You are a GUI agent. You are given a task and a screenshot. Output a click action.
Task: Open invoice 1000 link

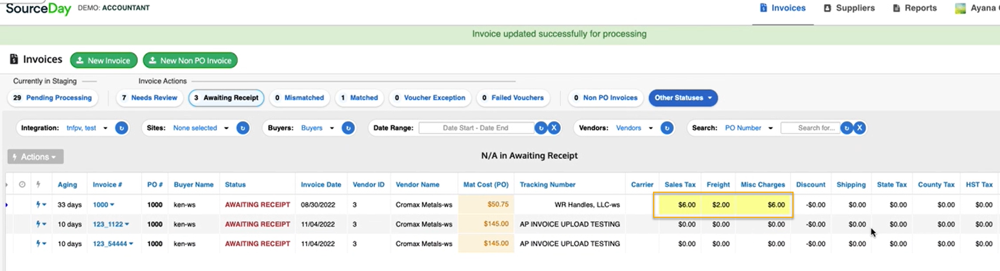click(x=103, y=205)
